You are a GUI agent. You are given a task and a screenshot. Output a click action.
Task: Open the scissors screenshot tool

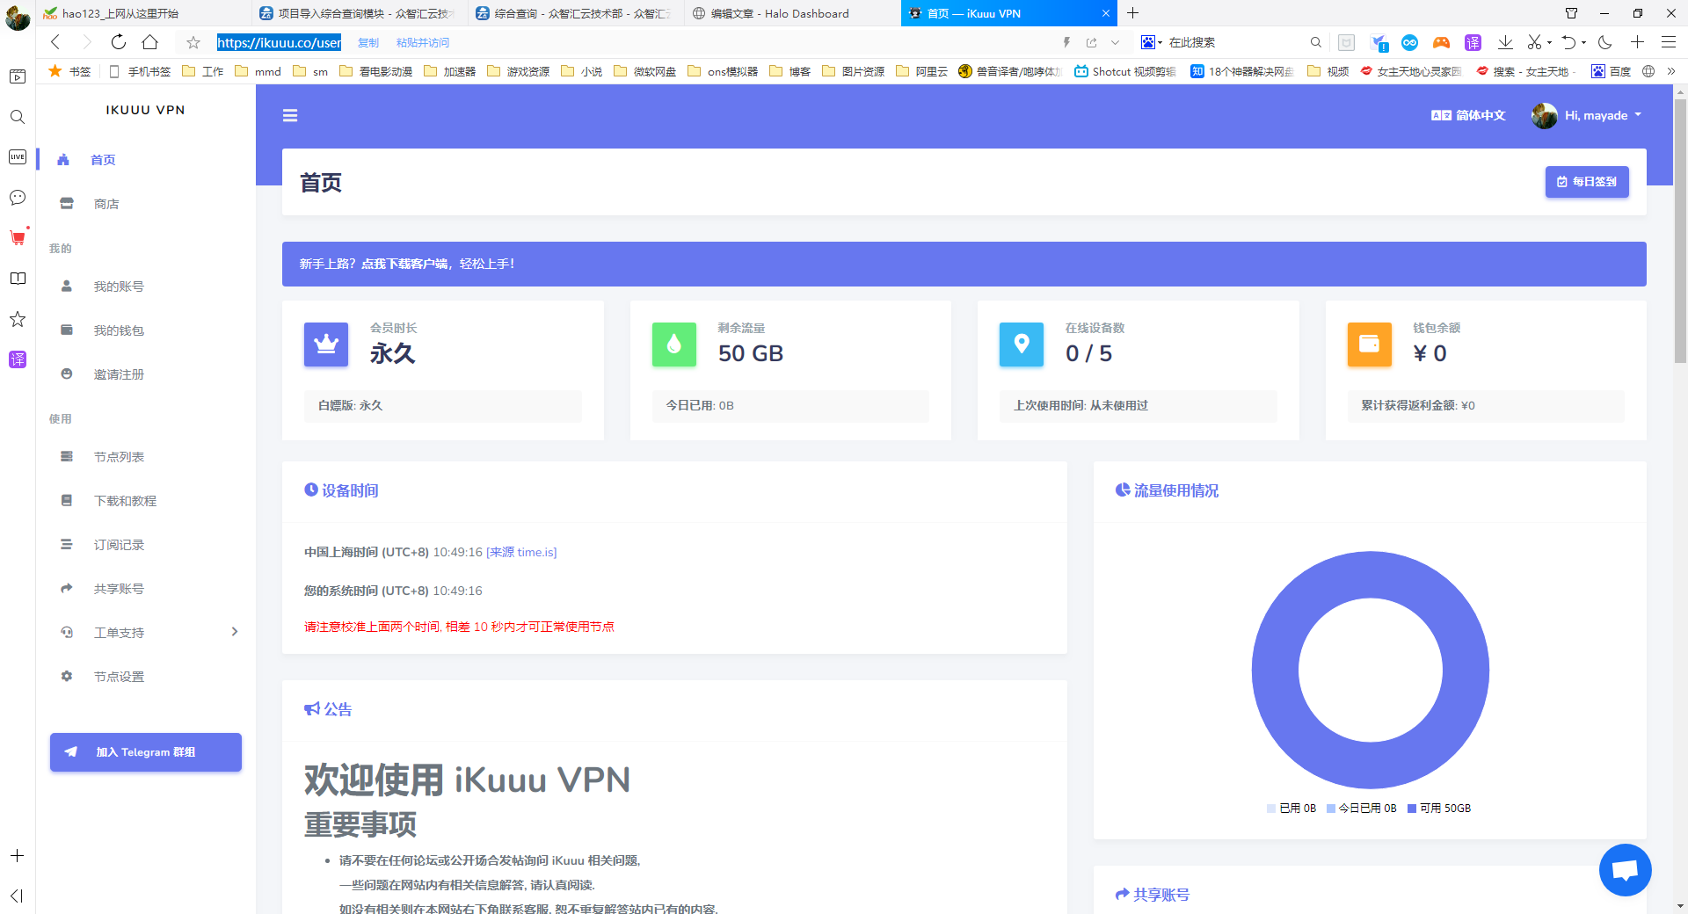coord(1534,42)
